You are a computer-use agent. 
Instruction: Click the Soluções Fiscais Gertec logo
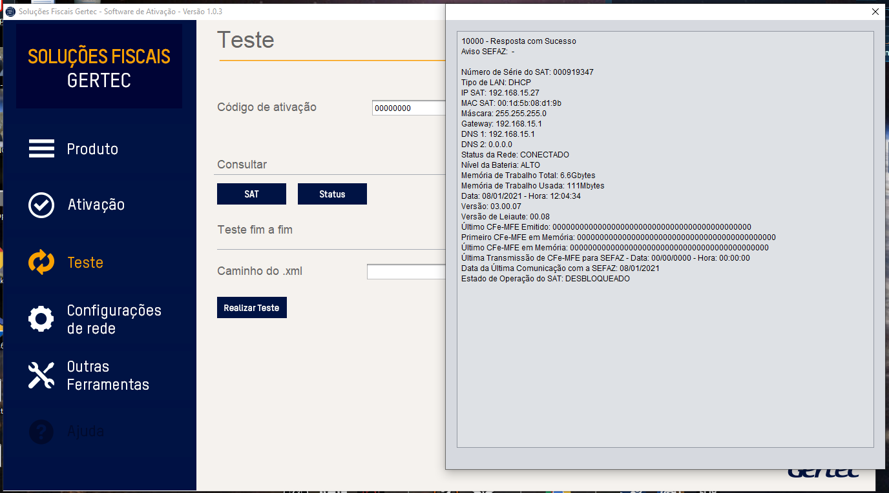click(99, 68)
